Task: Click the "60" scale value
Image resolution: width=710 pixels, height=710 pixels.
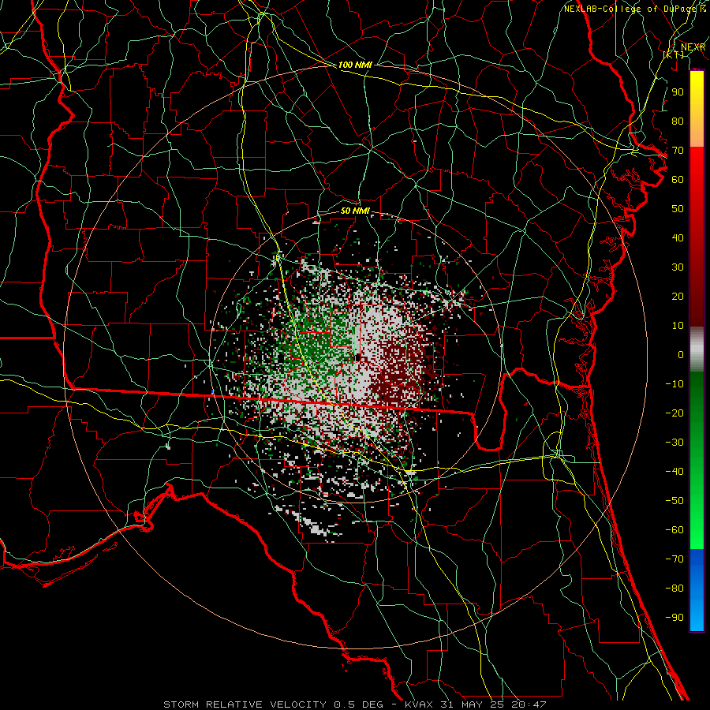Action: pyautogui.click(x=678, y=179)
